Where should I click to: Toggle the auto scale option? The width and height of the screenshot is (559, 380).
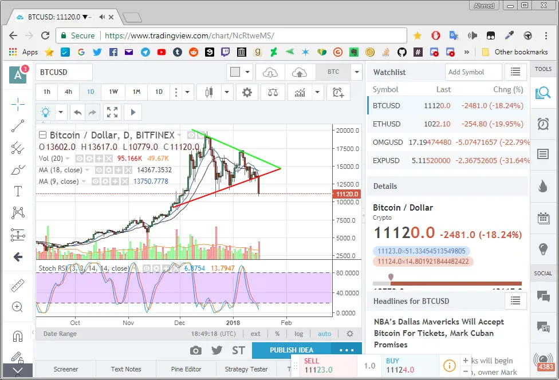pyautogui.click(x=324, y=334)
